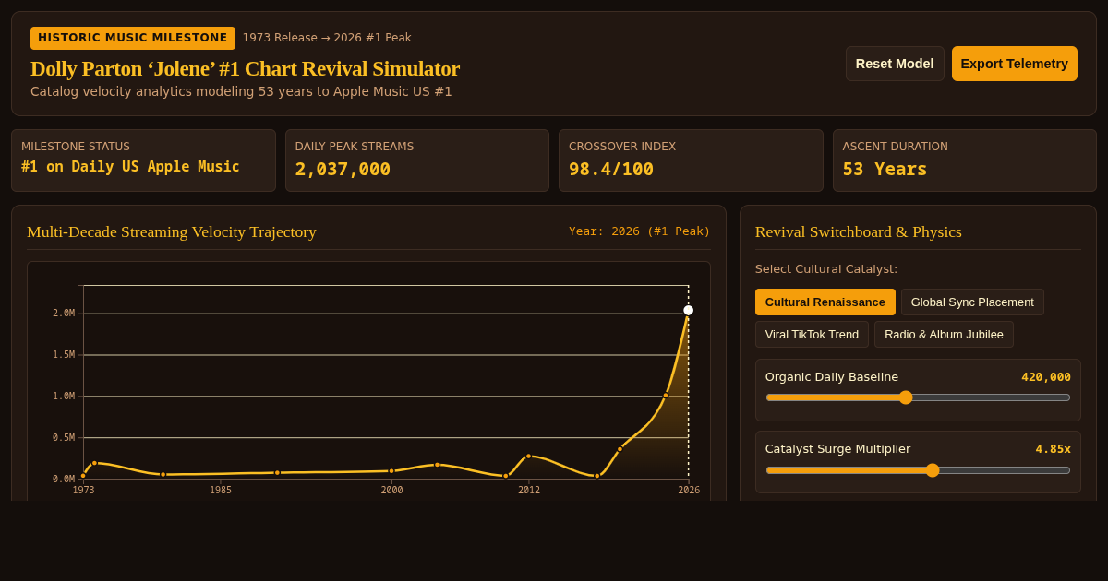Click the 4.85x multiplier value
Image resolution: width=1108 pixels, height=581 pixels.
tap(1053, 449)
